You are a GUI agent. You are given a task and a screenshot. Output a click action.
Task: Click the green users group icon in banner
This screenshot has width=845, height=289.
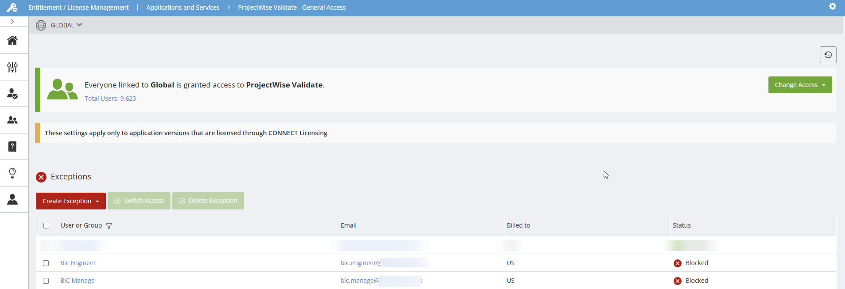[x=62, y=89]
